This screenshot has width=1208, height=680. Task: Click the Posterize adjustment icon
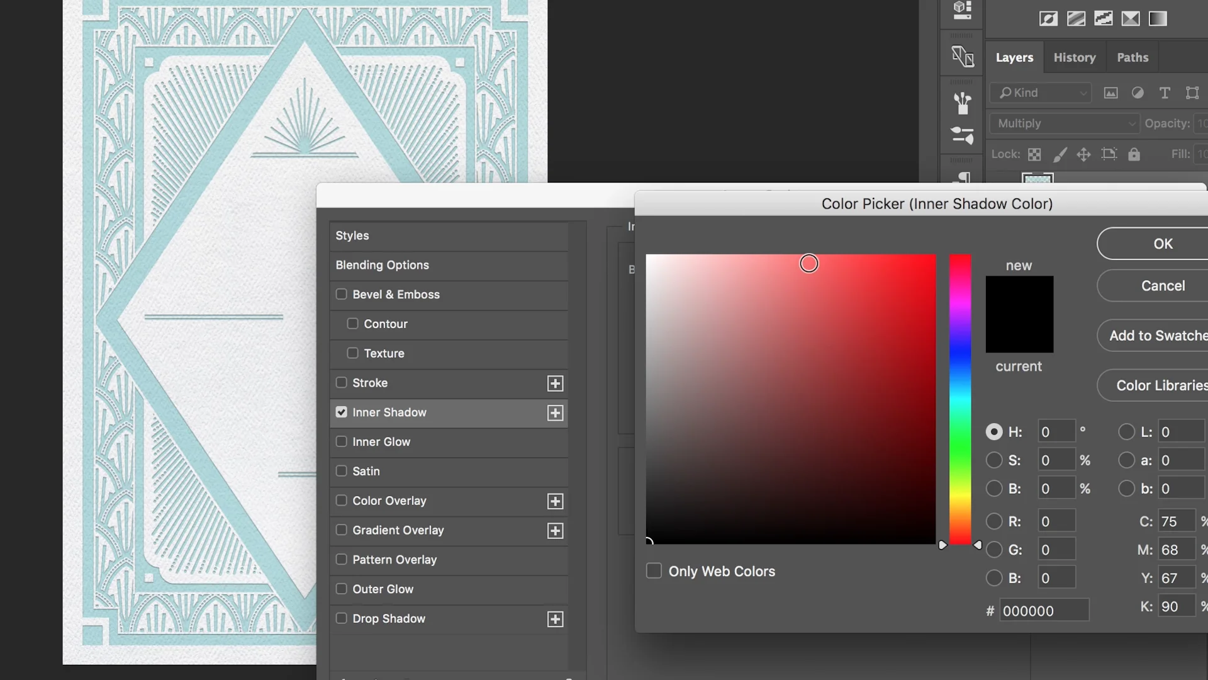pos(1076,19)
